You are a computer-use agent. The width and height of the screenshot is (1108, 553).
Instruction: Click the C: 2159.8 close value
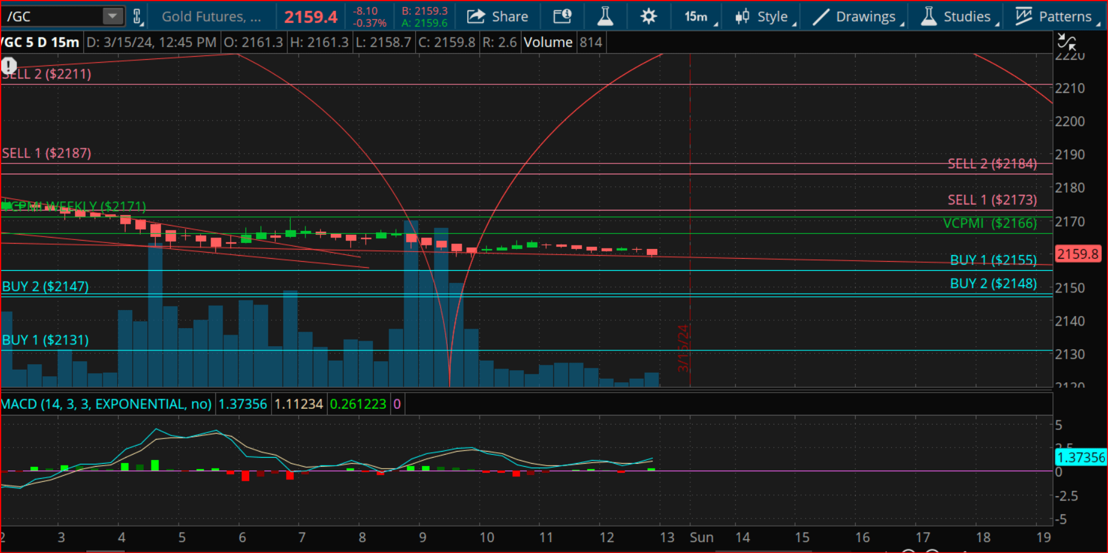pyautogui.click(x=447, y=42)
